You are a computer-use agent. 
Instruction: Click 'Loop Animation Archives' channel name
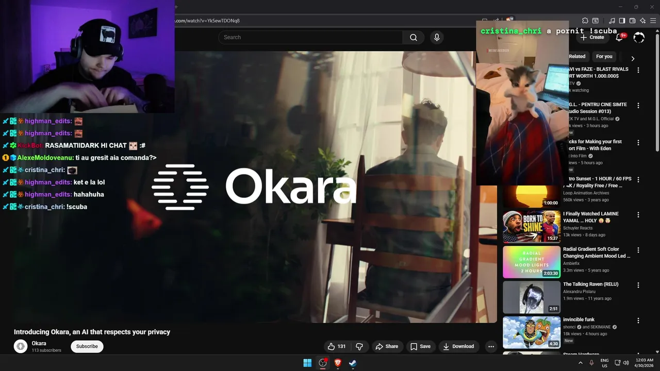click(x=586, y=193)
